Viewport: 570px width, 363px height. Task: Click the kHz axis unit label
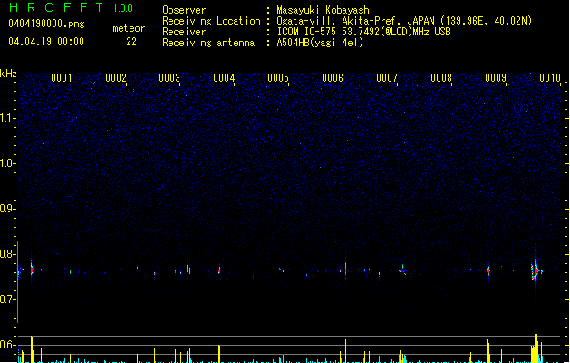8,74
